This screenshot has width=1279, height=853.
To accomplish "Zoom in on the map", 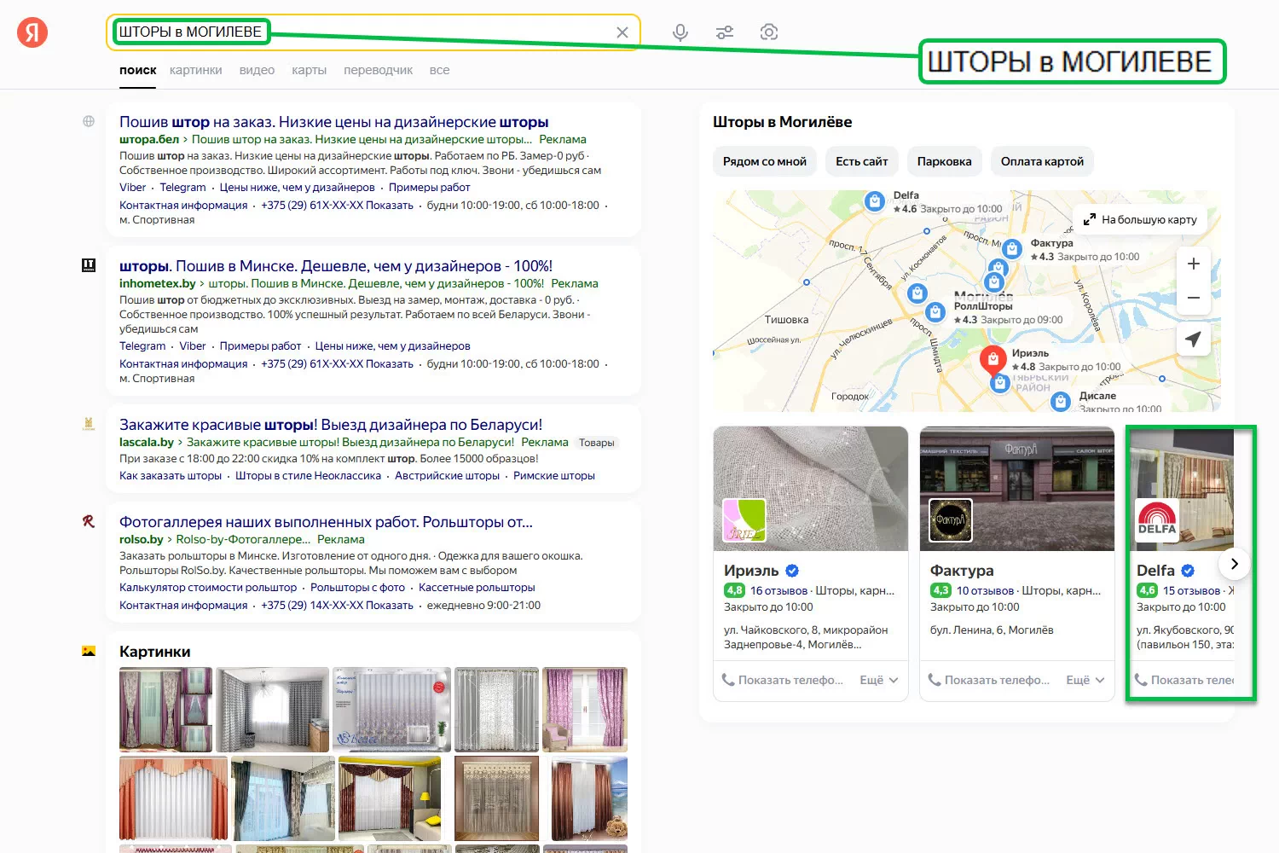I will [1193, 264].
